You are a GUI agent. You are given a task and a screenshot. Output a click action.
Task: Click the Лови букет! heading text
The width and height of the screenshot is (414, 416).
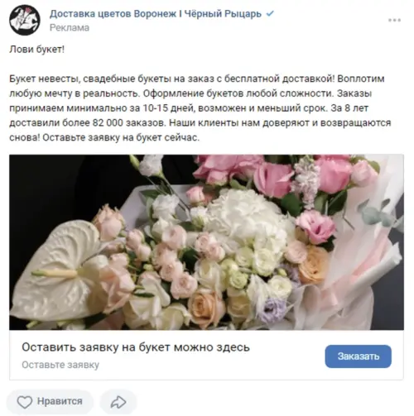(36, 50)
